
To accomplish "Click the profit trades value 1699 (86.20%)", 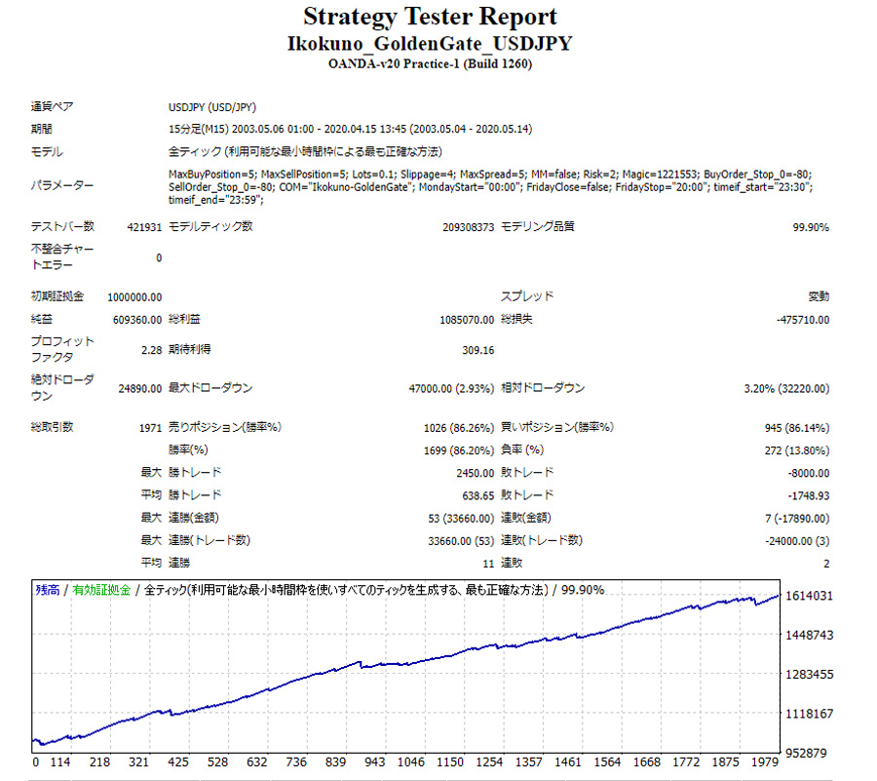I will pos(459,450).
